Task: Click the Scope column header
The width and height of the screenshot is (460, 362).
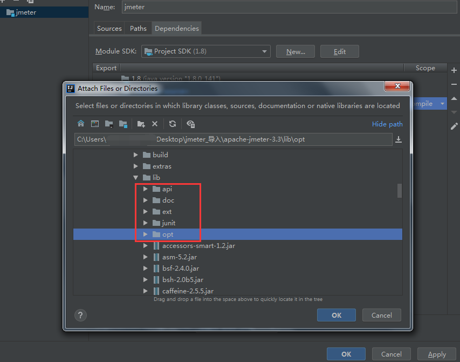Action: [425, 68]
